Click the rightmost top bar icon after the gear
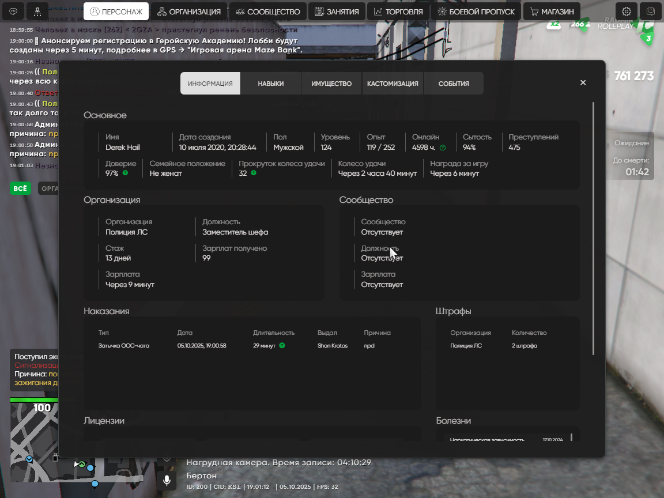 click(651, 12)
